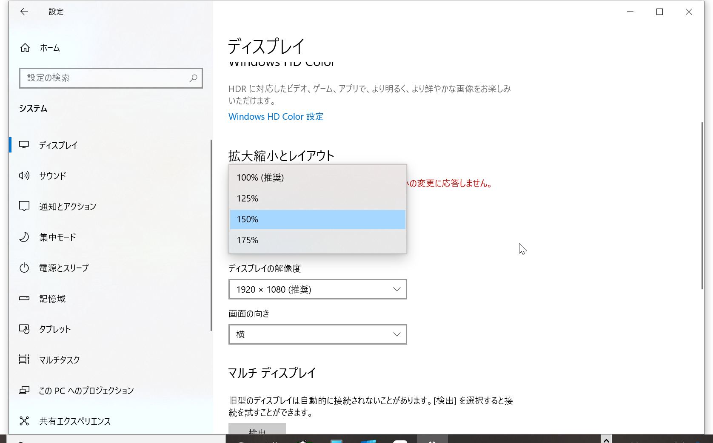
Task: Click the main page vertical scrollbar
Action: 702,206
